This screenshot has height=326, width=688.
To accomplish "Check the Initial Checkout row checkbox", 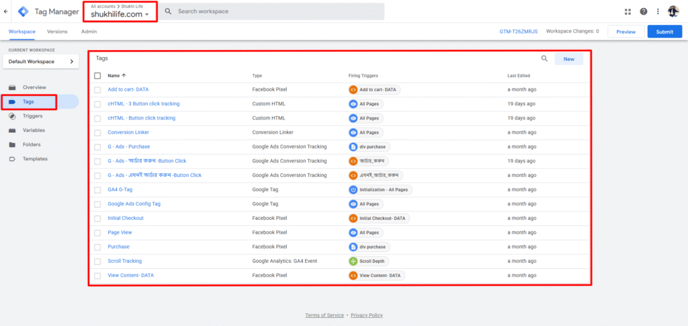I will 97,218.
